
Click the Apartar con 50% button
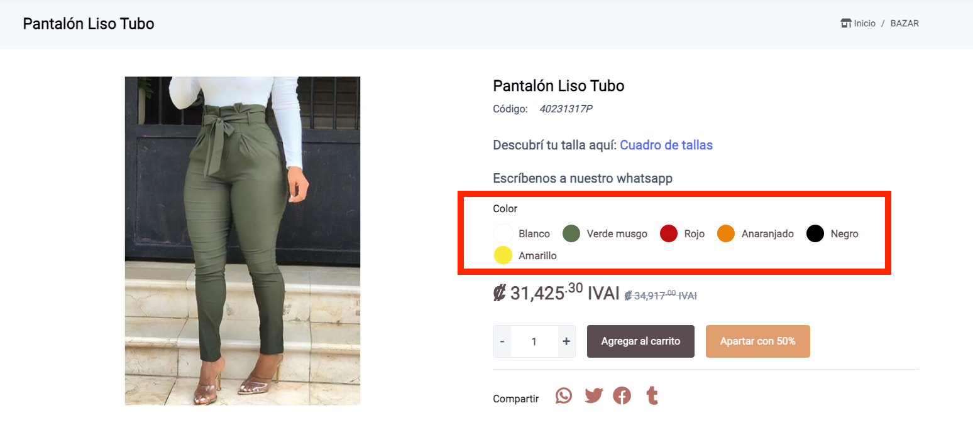pos(758,341)
